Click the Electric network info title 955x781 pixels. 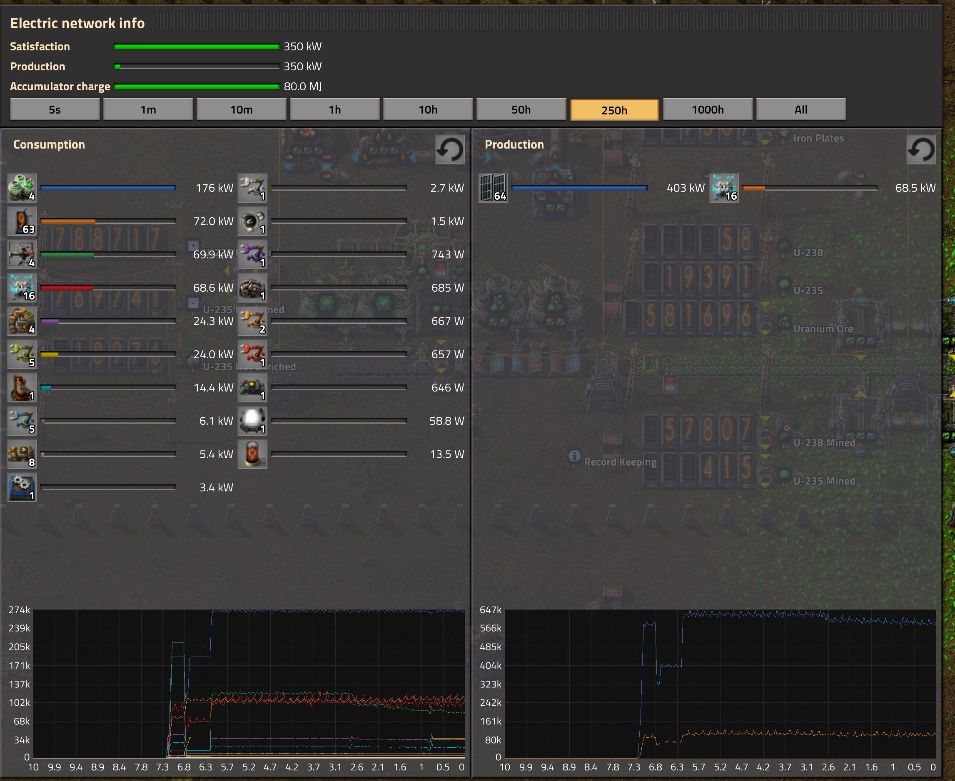click(x=77, y=23)
